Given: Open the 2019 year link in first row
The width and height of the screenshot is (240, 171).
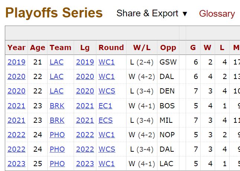Looking at the screenshot, I should point(16,62).
